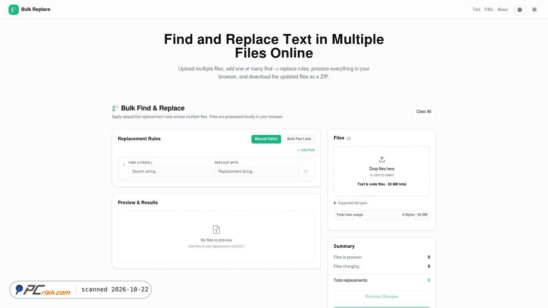Viewport: 548px width, 308px height.
Task: Add a new rule via Add Rule
Action: click(x=306, y=150)
